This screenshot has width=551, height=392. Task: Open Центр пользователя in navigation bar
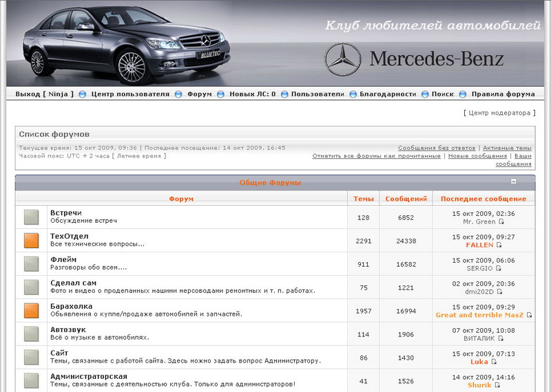pyautogui.click(x=130, y=94)
